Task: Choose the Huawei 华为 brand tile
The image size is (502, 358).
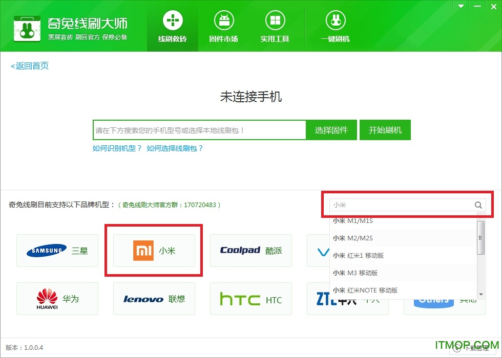Action: 57,299
